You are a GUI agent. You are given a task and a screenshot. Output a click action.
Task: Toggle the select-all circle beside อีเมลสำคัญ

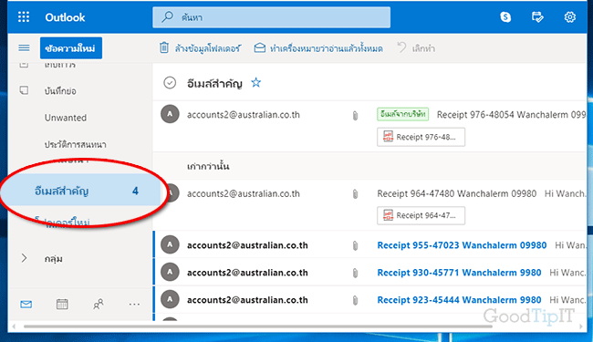point(170,83)
